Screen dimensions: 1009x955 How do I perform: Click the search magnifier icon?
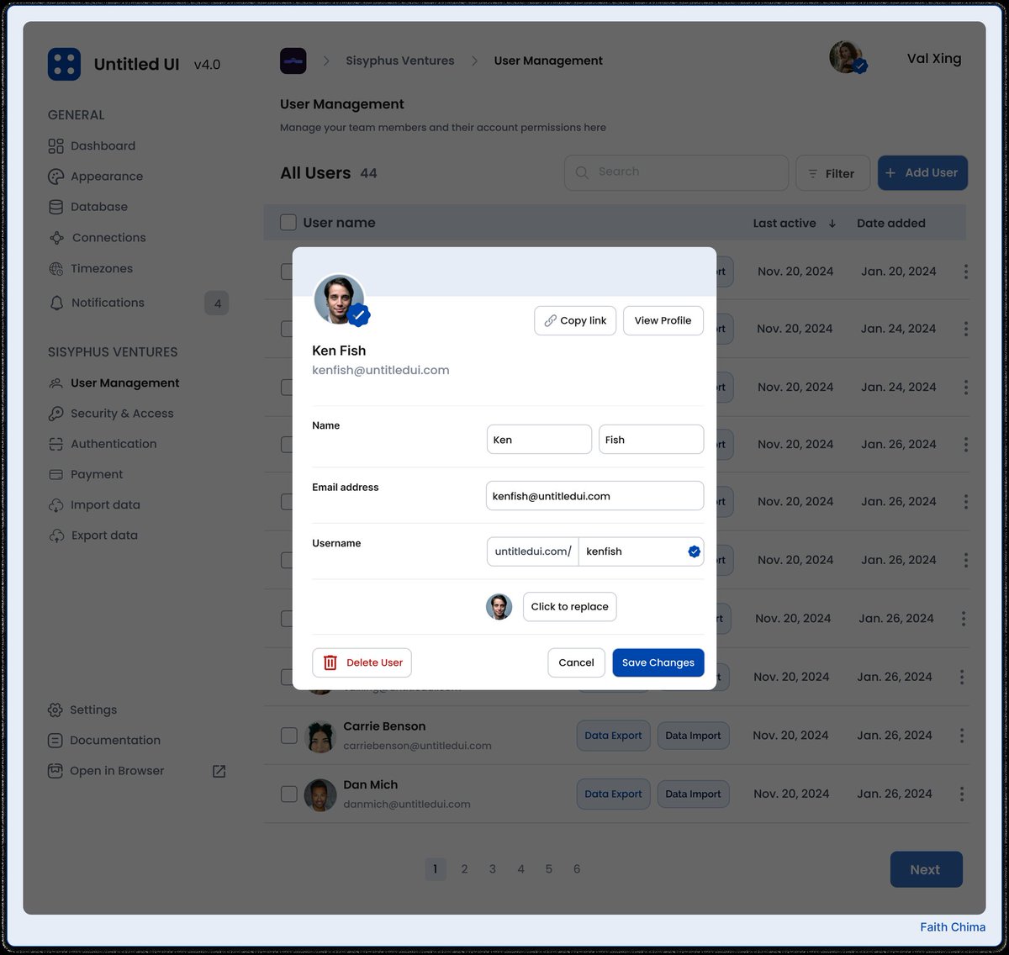(582, 172)
